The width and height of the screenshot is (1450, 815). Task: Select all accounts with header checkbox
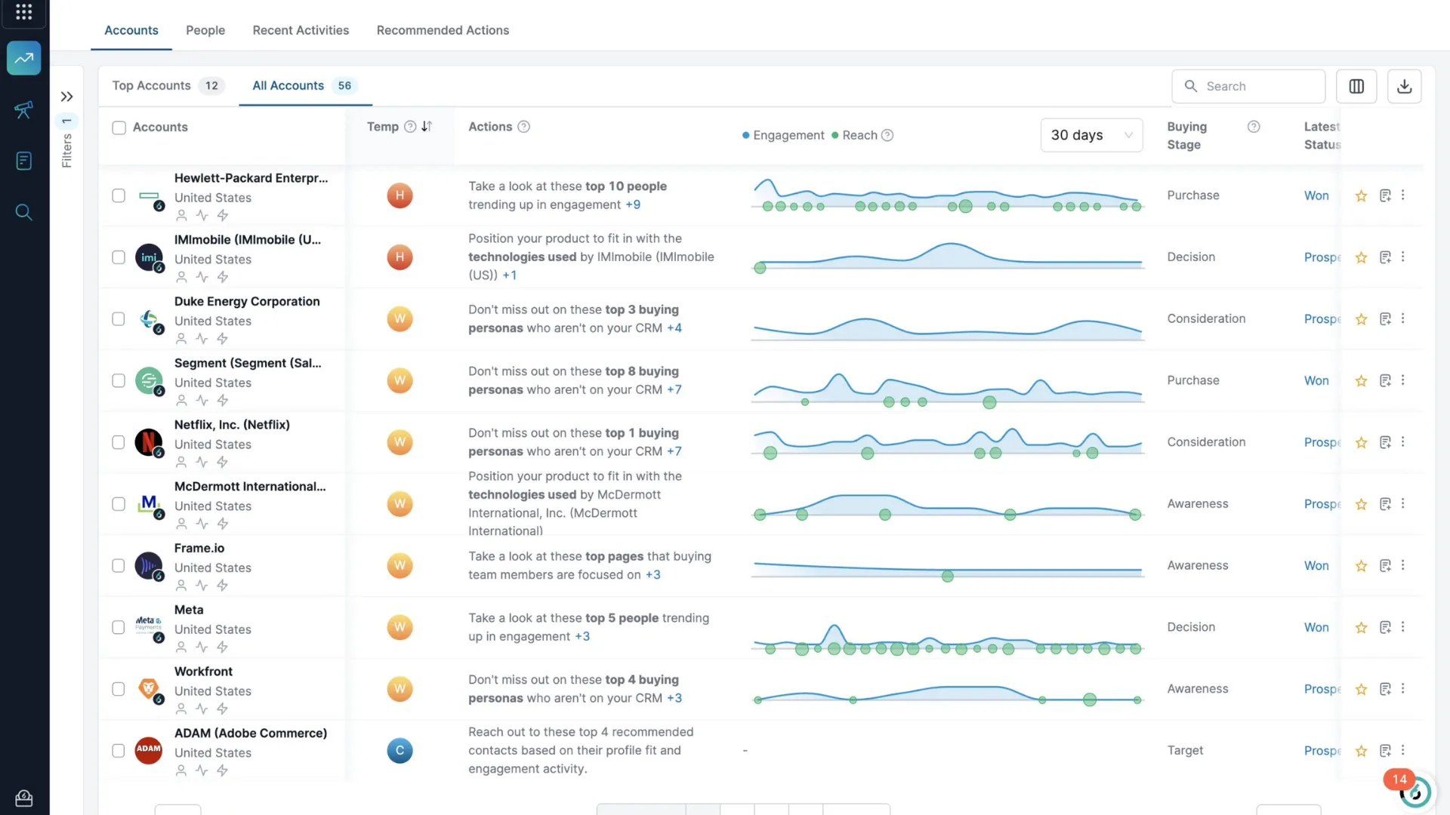point(119,128)
